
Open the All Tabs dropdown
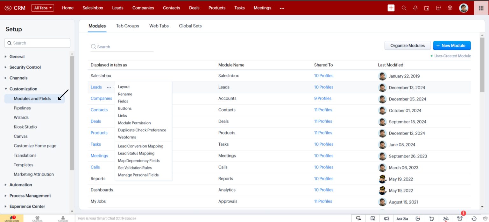[x=43, y=8]
